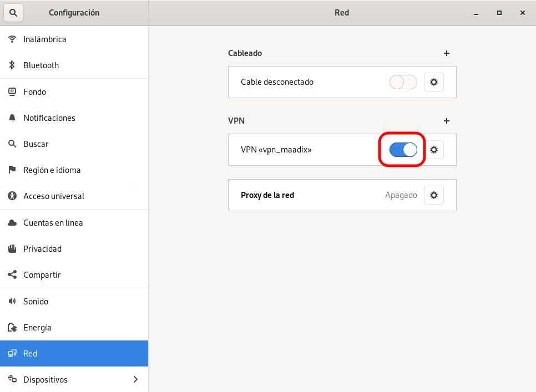Disable the vpn_maadix VPN switch
536x392 pixels.
pyautogui.click(x=403, y=150)
